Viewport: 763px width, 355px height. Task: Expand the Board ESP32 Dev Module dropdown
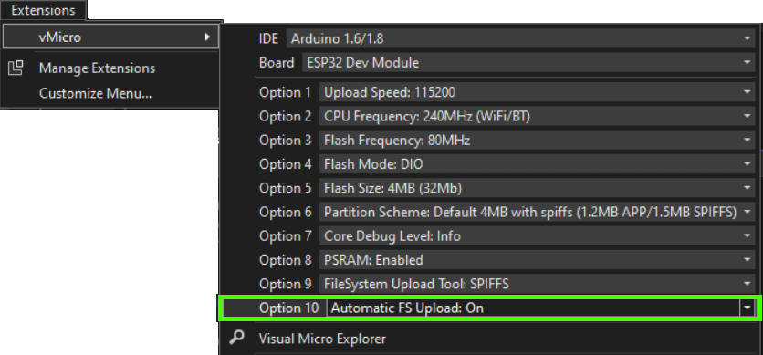pyautogui.click(x=529, y=63)
